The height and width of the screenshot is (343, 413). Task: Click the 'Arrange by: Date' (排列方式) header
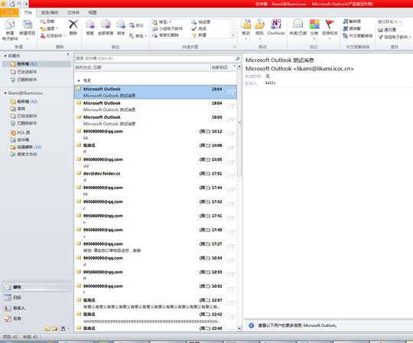click(x=142, y=67)
